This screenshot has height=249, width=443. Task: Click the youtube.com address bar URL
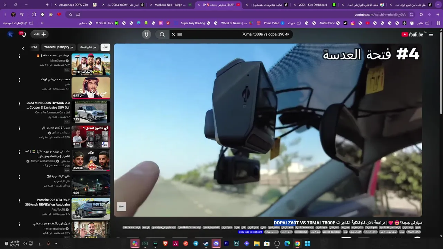[380, 15]
